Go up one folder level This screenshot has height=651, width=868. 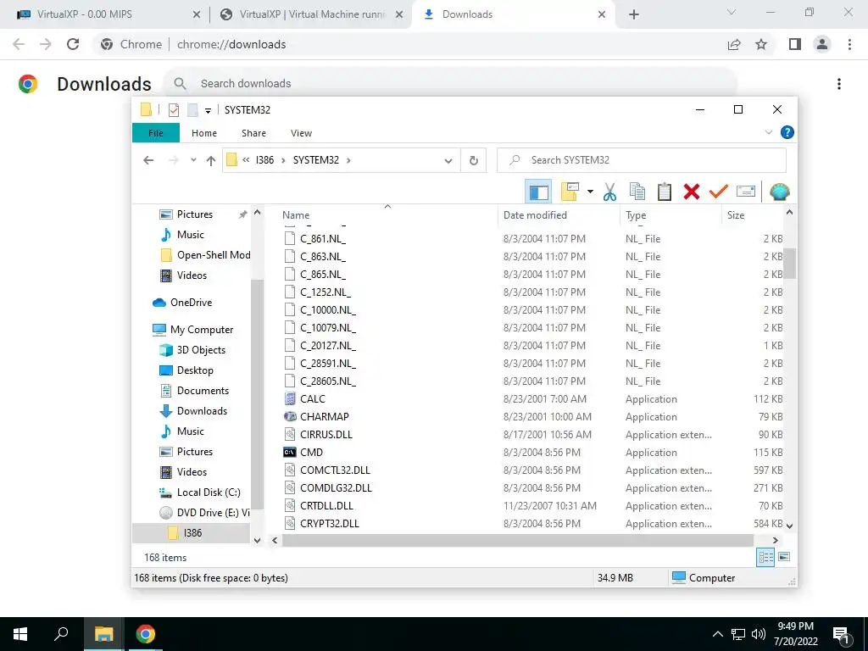[x=210, y=160]
